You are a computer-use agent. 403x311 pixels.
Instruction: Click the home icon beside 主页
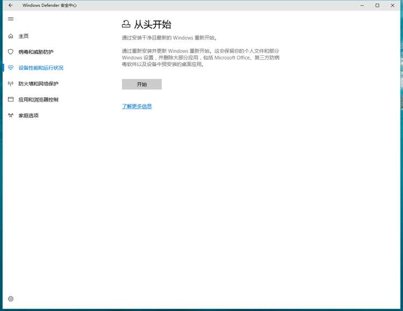[11, 36]
